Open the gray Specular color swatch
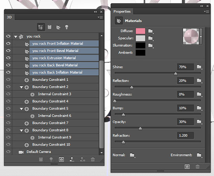 tap(140, 38)
